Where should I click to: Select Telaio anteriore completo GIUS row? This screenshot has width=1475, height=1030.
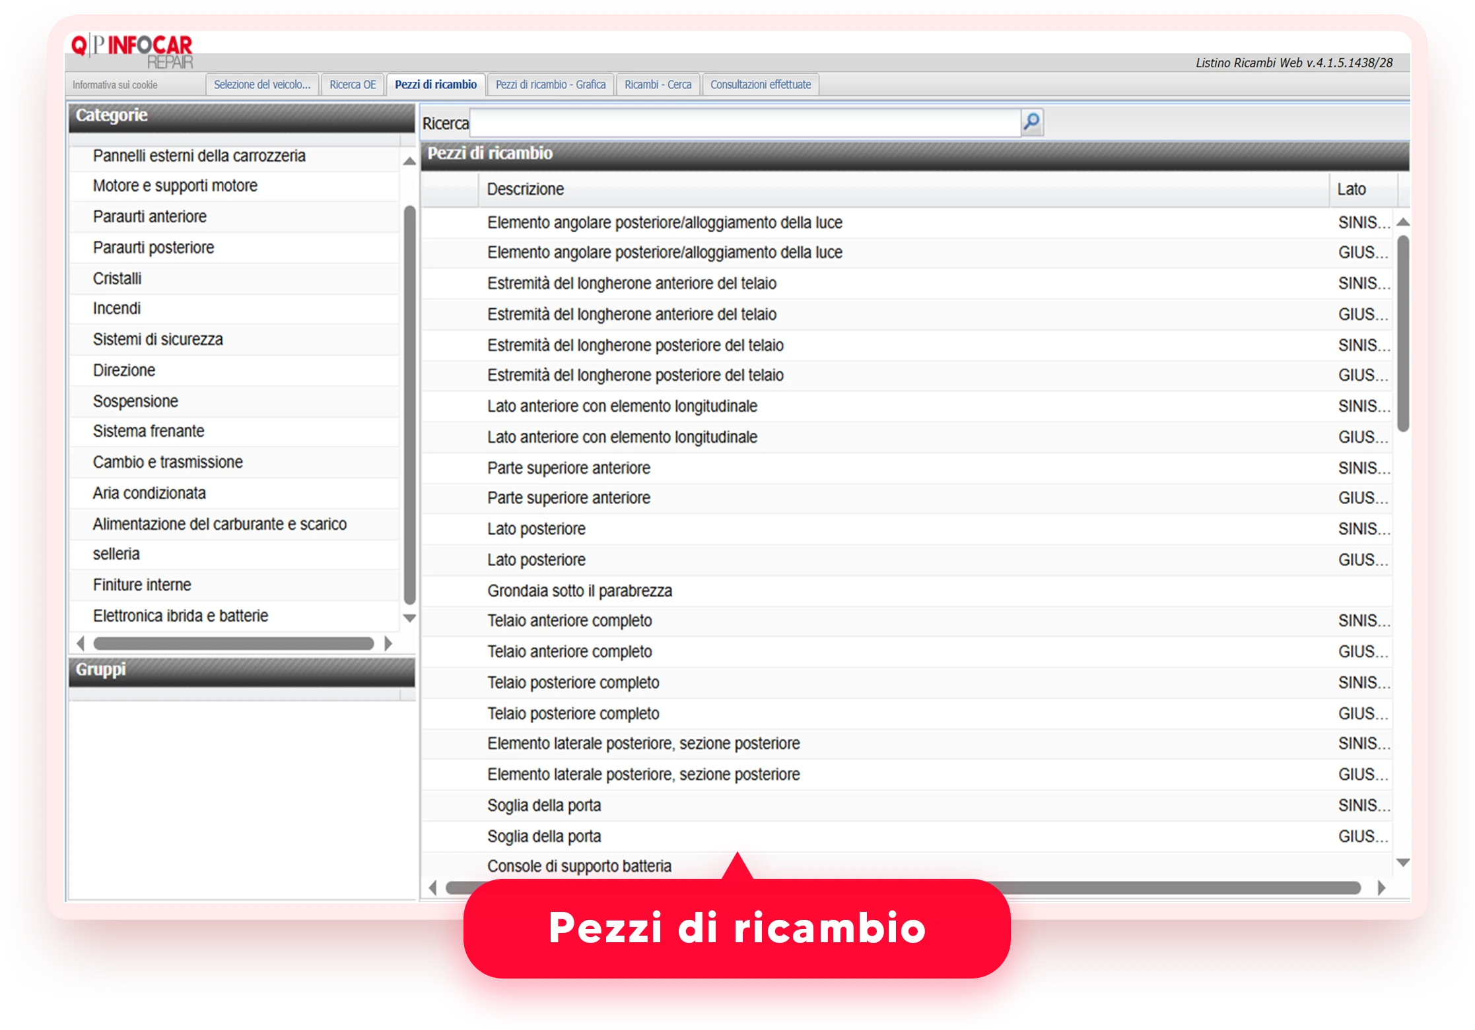point(907,652)
